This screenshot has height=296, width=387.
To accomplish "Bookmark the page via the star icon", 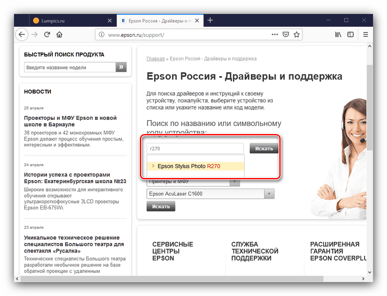I will [296, 34].
